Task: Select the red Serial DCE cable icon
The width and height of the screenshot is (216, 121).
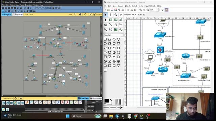Action: click(62, 102)
